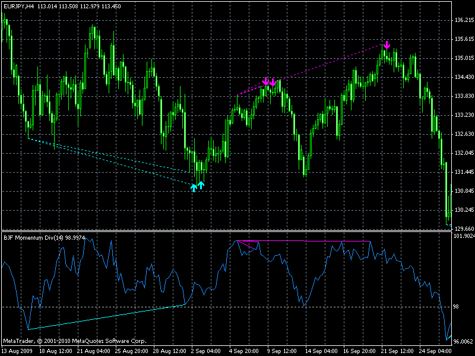
Task: Click the 24 Sep 04:00 time label
Action: point(435,351)
